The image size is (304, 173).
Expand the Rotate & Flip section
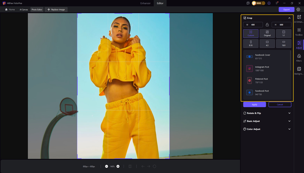click(x=289, y=113)
